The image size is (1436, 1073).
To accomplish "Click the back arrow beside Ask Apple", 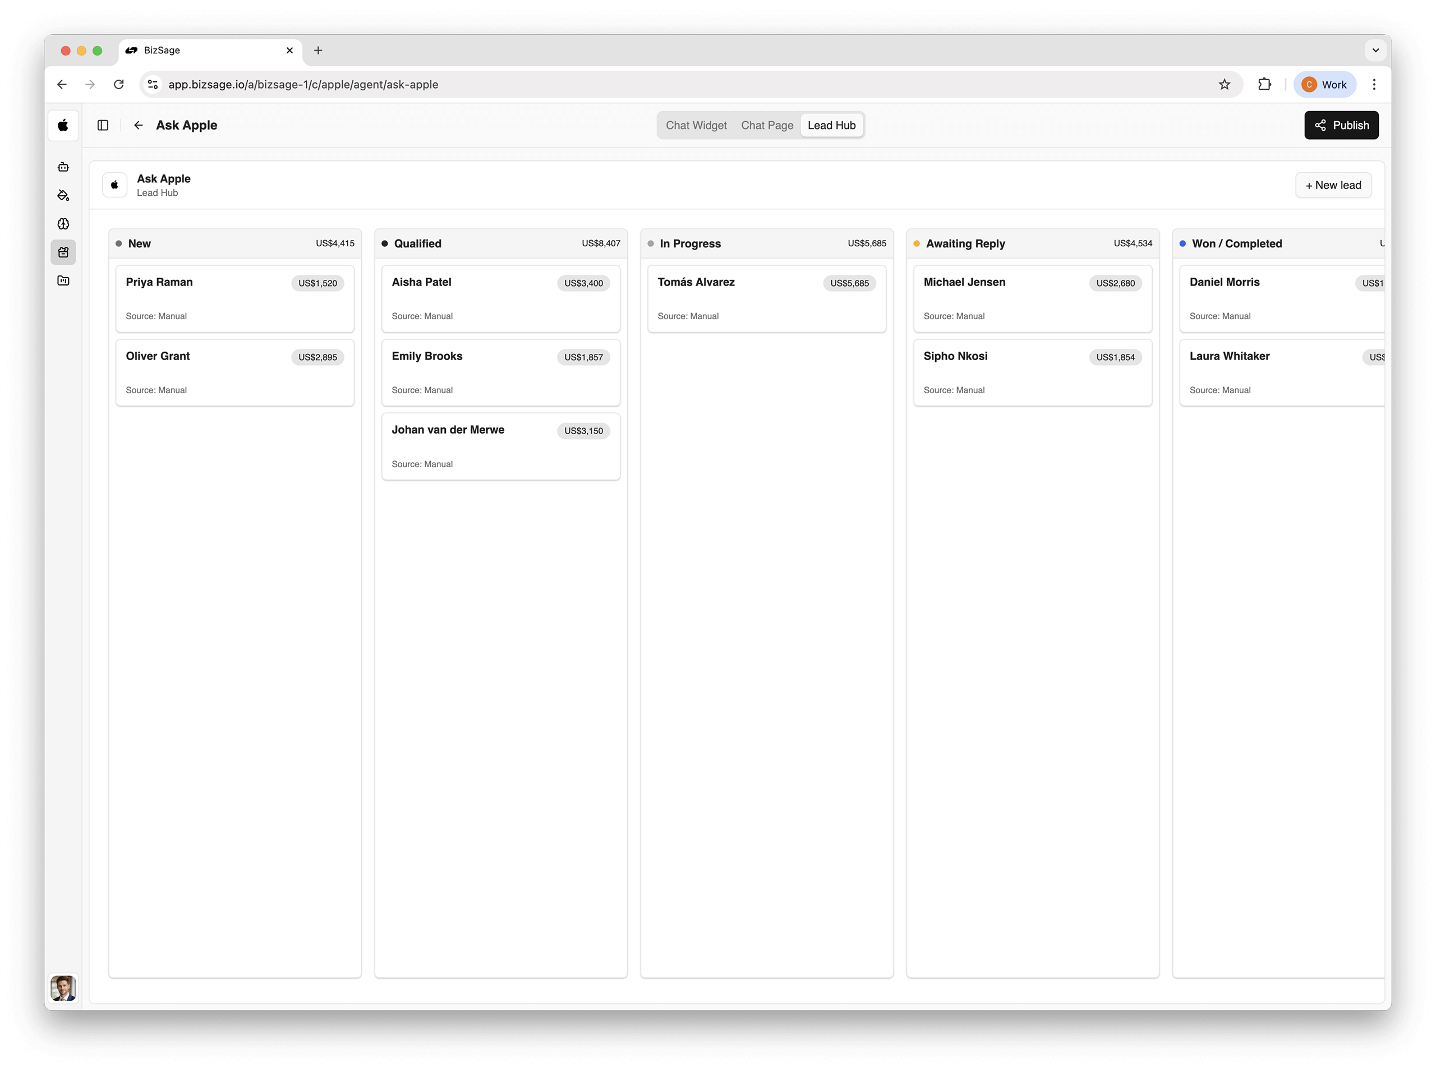I will click(139, 125).
